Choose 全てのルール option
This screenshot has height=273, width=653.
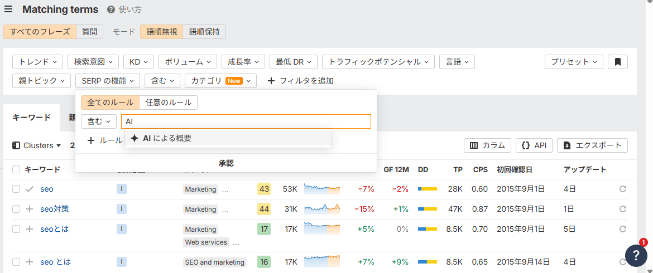(110, 102)
